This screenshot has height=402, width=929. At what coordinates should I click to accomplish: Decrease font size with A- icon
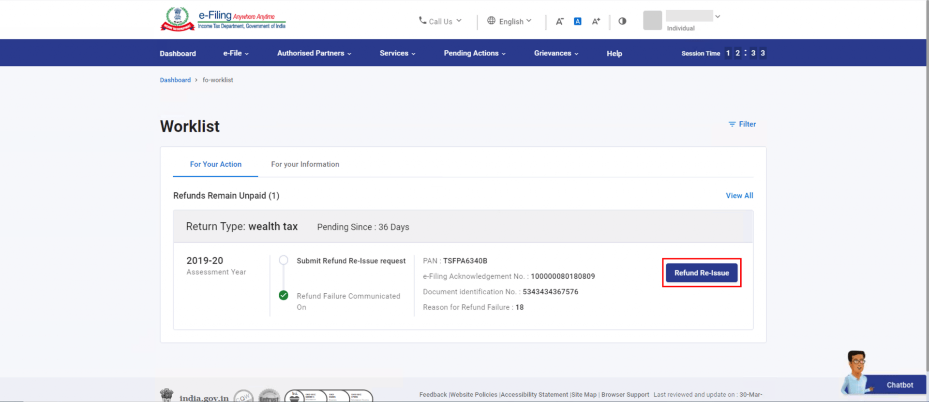point(559,21)
